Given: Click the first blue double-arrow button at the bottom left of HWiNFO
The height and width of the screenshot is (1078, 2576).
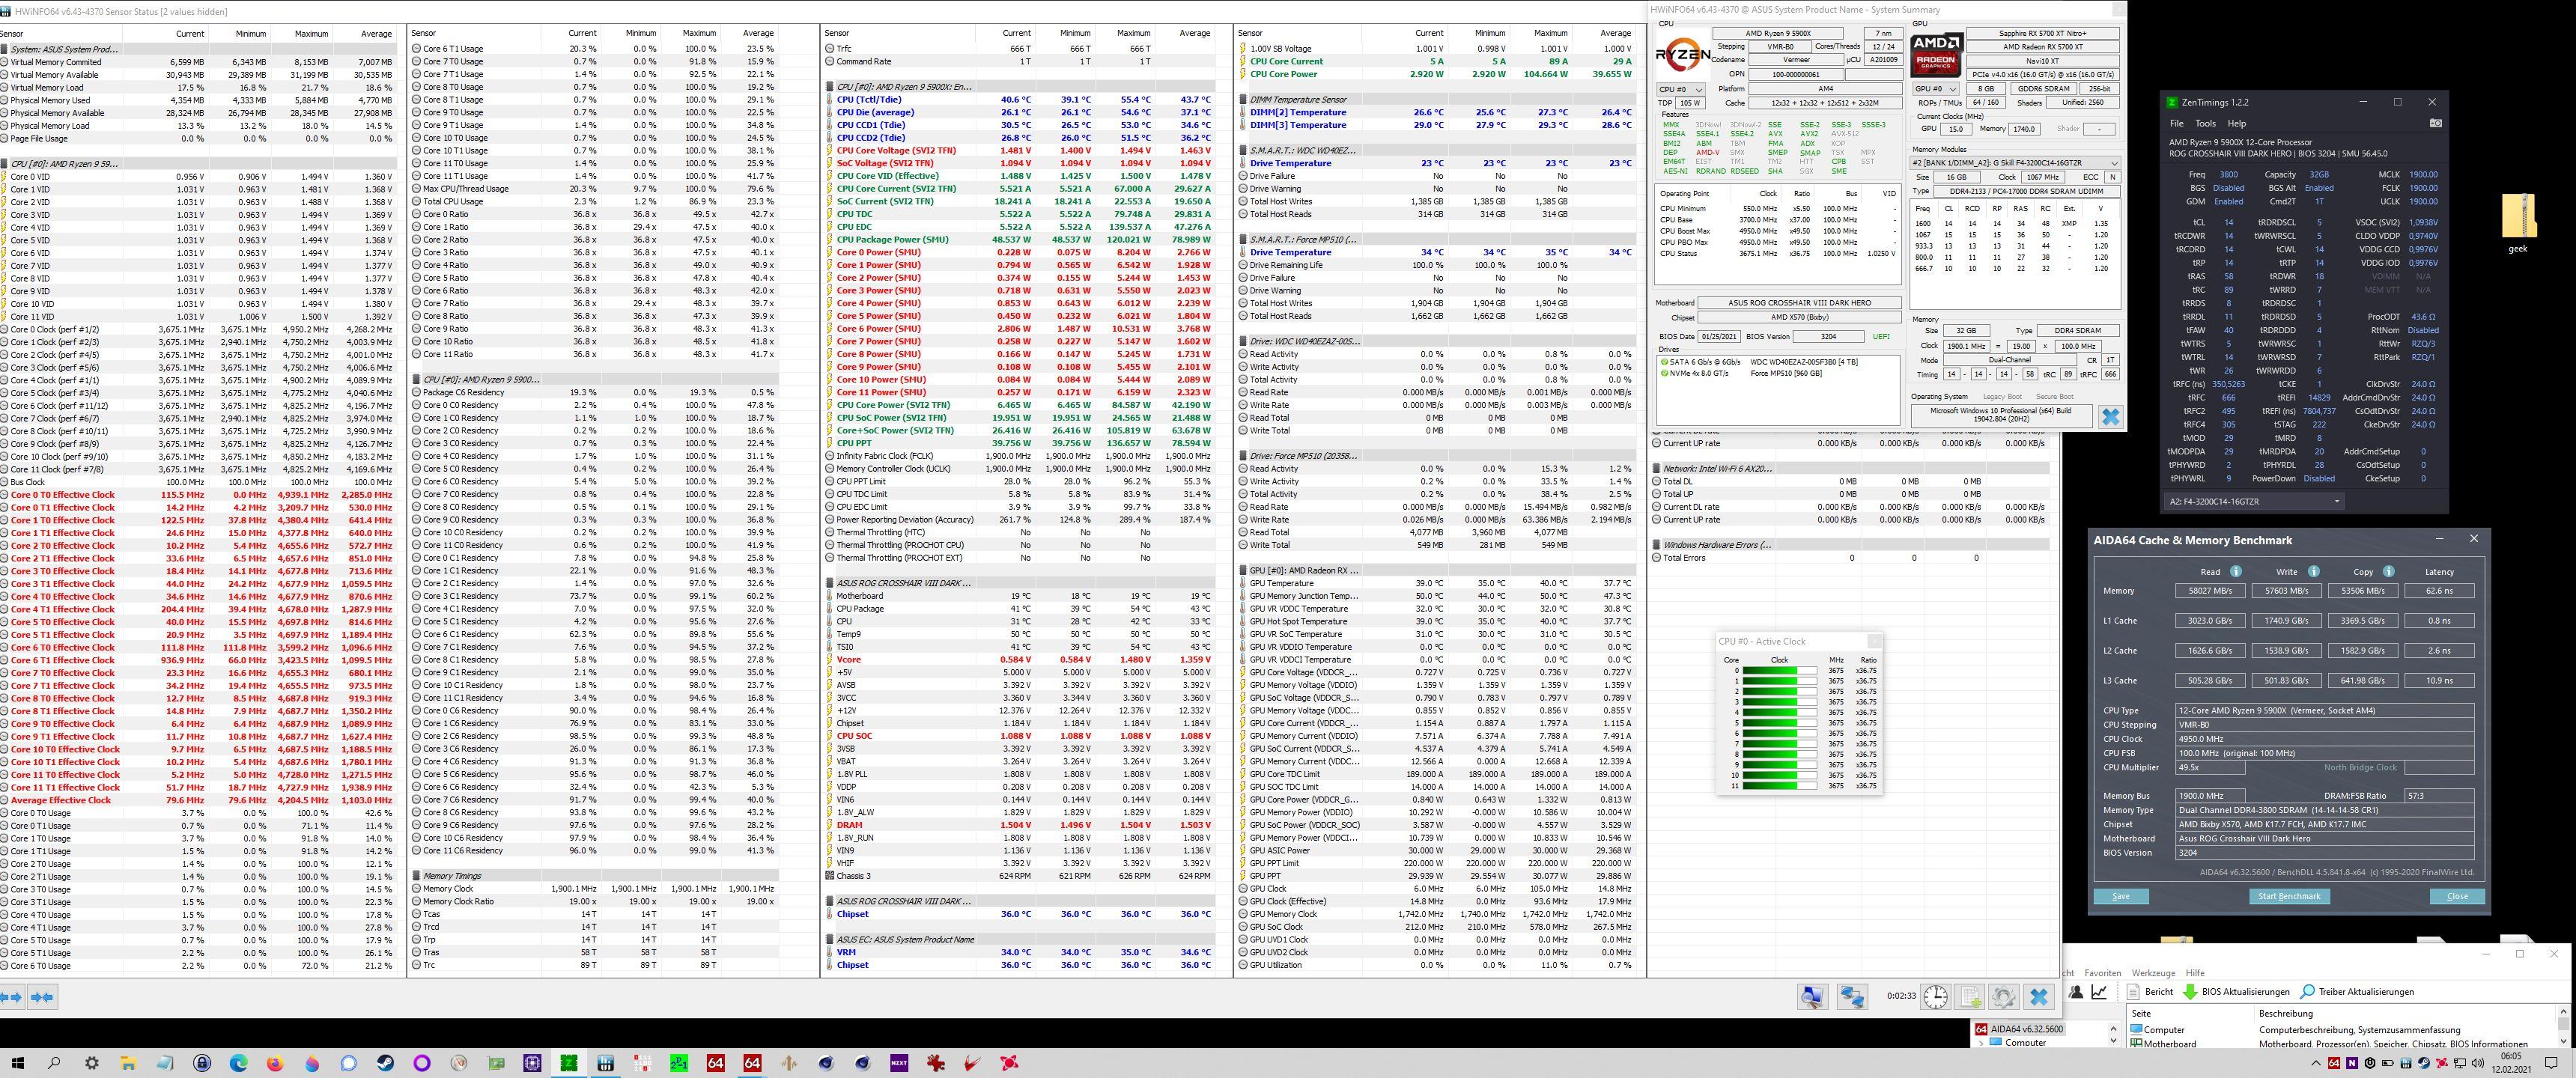Looking at the screenshot, I should tap(12, 997).
